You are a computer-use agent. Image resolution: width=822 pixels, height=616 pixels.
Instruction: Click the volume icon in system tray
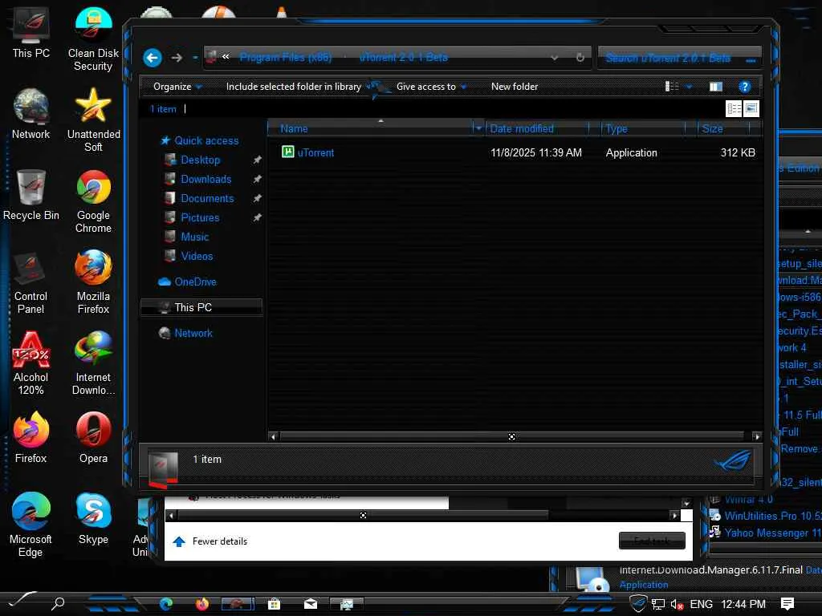(x=676, y=605)
